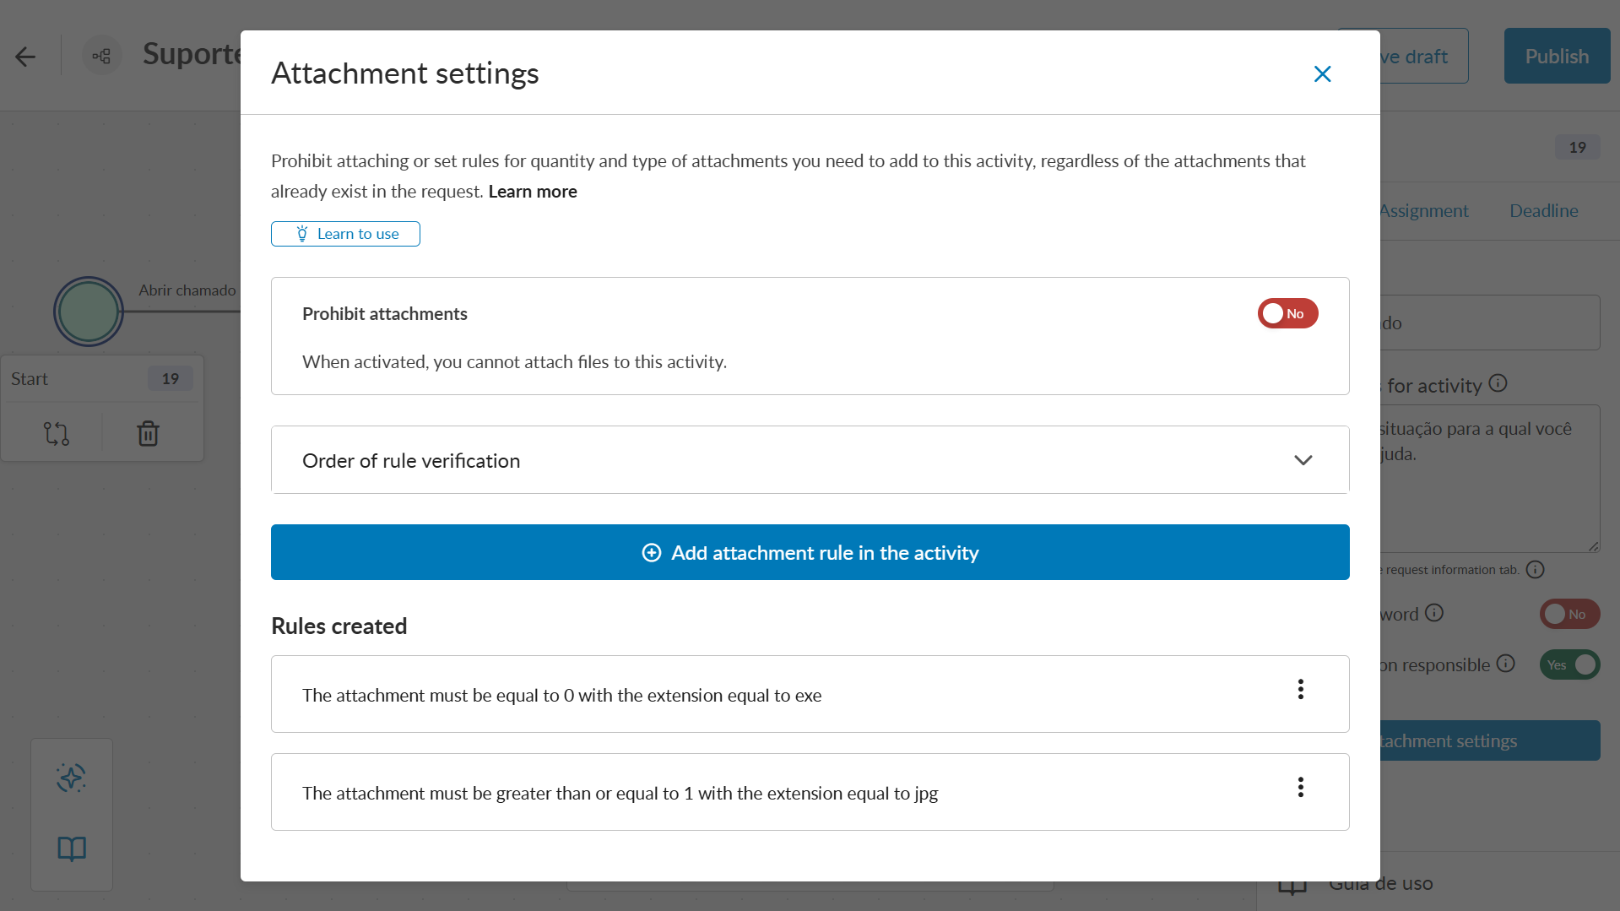Click the workflow diagram icon near title
Screen dimensions: 1620x911
[x=101, y=57]
